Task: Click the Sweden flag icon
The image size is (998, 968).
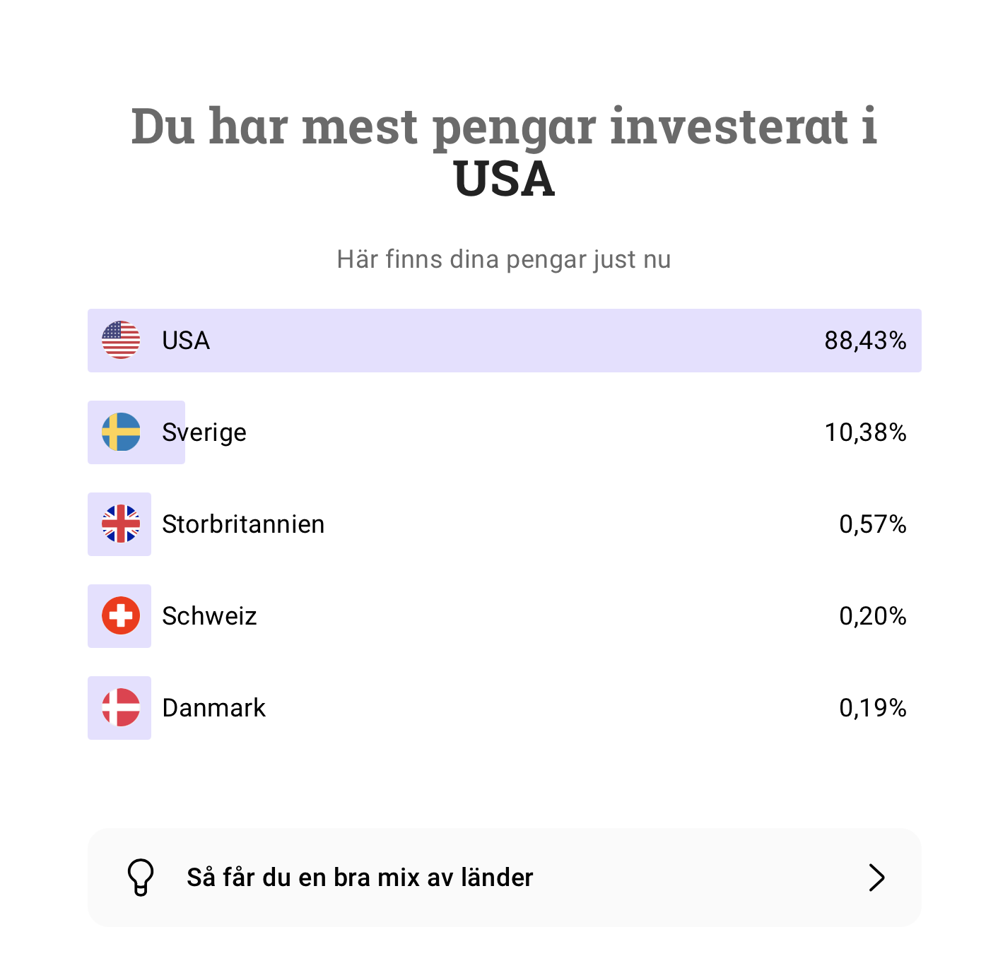Action: tap(121, 432)
